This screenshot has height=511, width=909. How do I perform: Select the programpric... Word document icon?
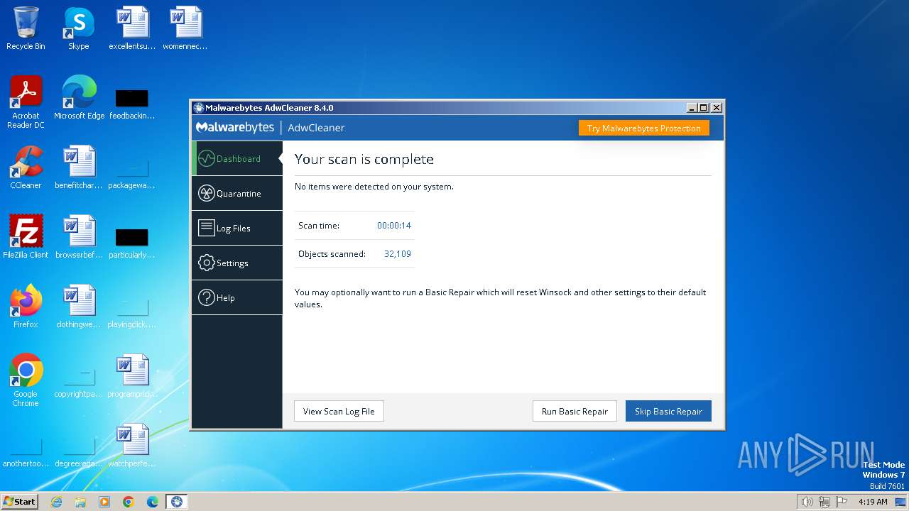[132, 376]
